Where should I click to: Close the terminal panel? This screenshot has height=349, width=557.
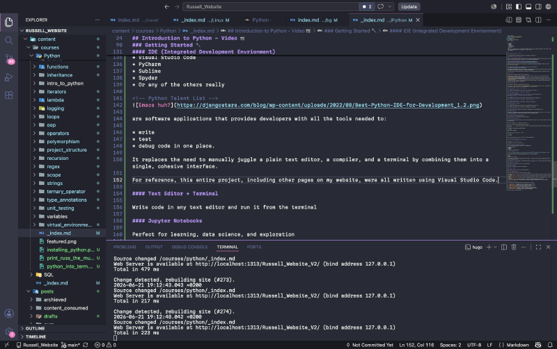click(x=548, y=247)
